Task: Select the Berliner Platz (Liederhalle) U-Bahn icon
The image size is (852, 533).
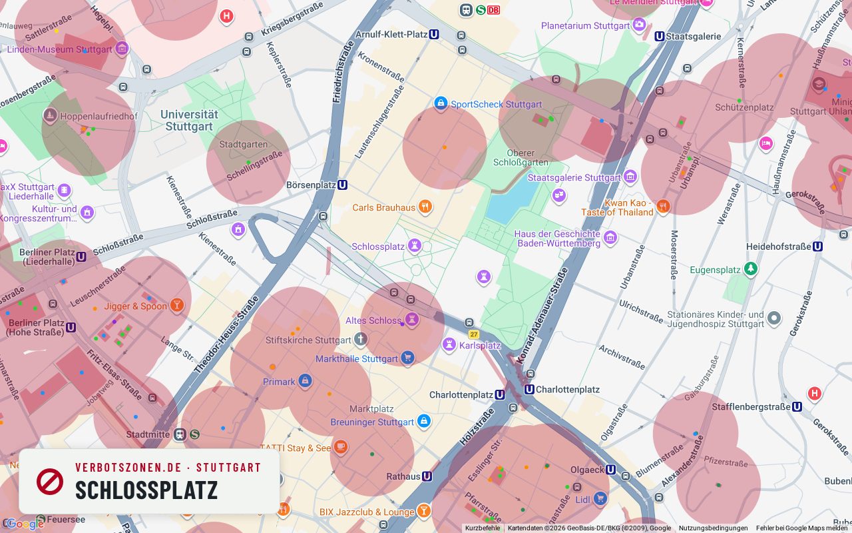Action: tap(81, 257)
